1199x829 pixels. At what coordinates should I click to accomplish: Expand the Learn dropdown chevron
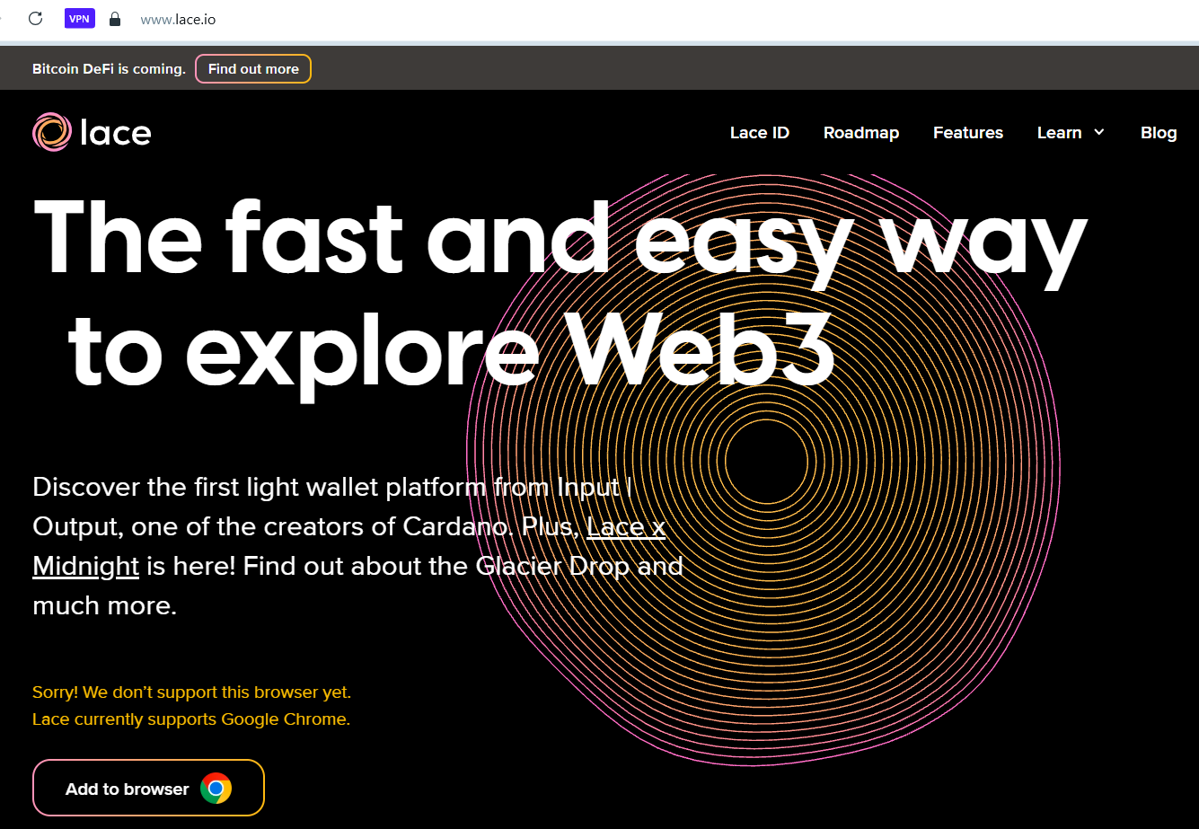coord(1098,133)
